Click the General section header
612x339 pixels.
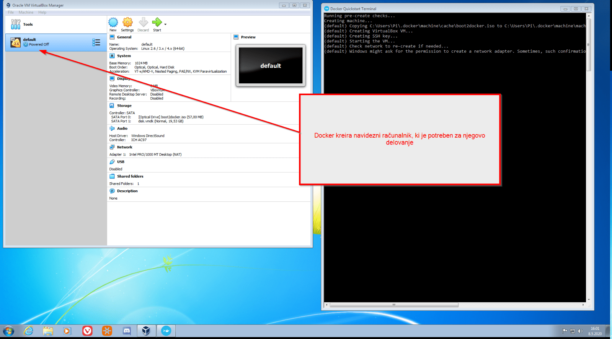124,37
